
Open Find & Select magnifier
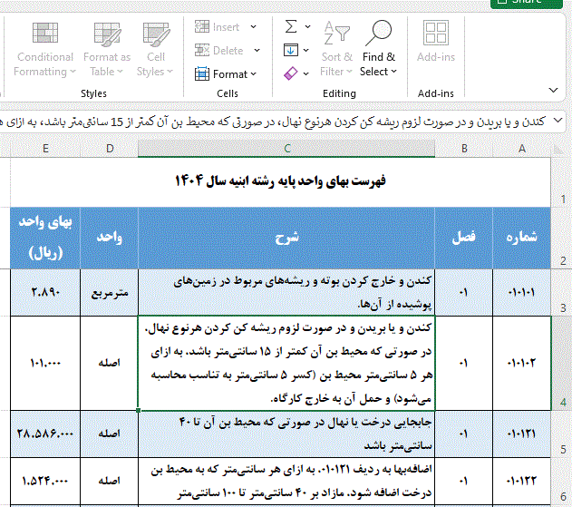point(378,50)
